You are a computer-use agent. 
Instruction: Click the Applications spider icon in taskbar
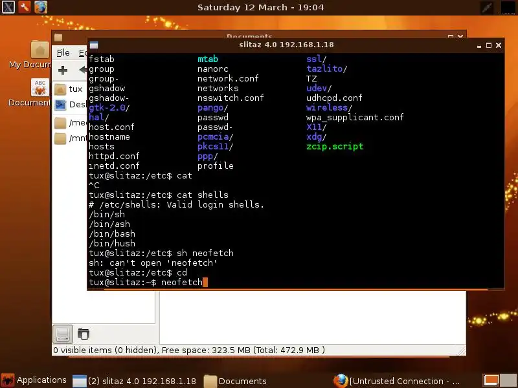(8, 380)
